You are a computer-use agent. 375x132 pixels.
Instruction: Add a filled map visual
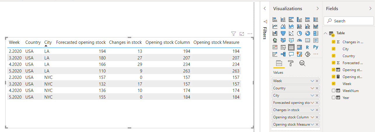point(283,40)
